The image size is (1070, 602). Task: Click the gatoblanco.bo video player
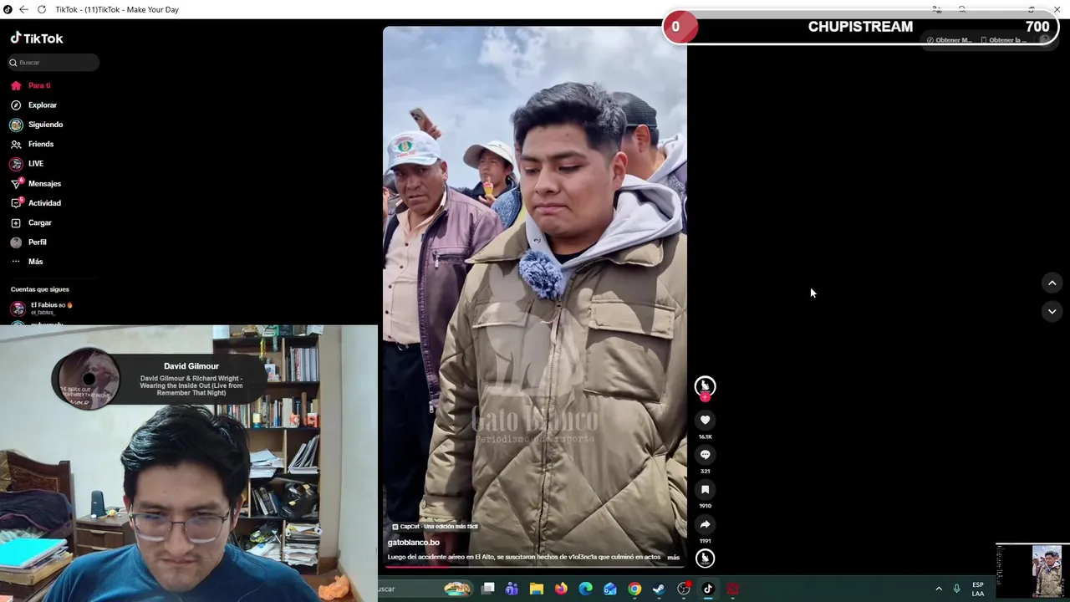pos(535,297)
